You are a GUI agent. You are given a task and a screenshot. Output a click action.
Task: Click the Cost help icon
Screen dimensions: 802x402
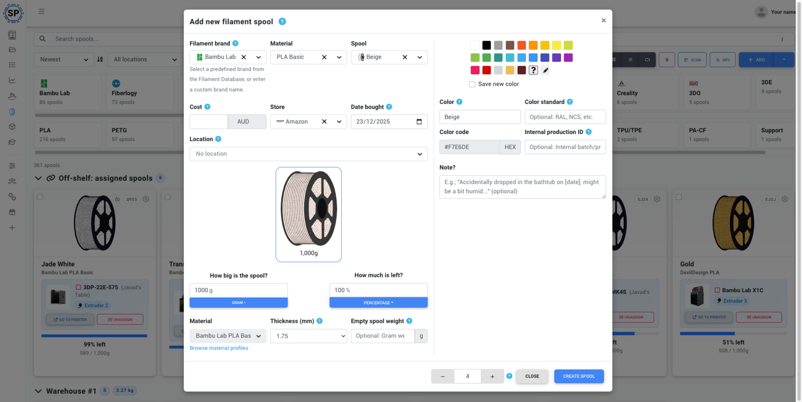pyautogui.click(x=208, y=107)
